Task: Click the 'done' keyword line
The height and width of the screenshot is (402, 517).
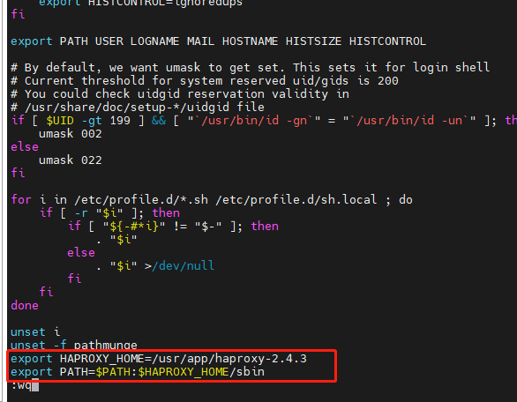Action: click(25, 305)
